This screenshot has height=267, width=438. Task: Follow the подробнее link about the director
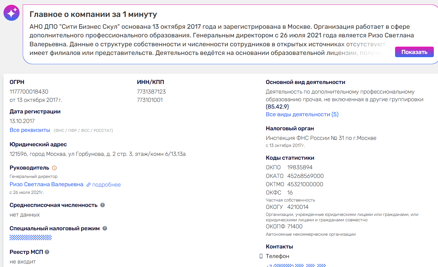click(106, 185)
